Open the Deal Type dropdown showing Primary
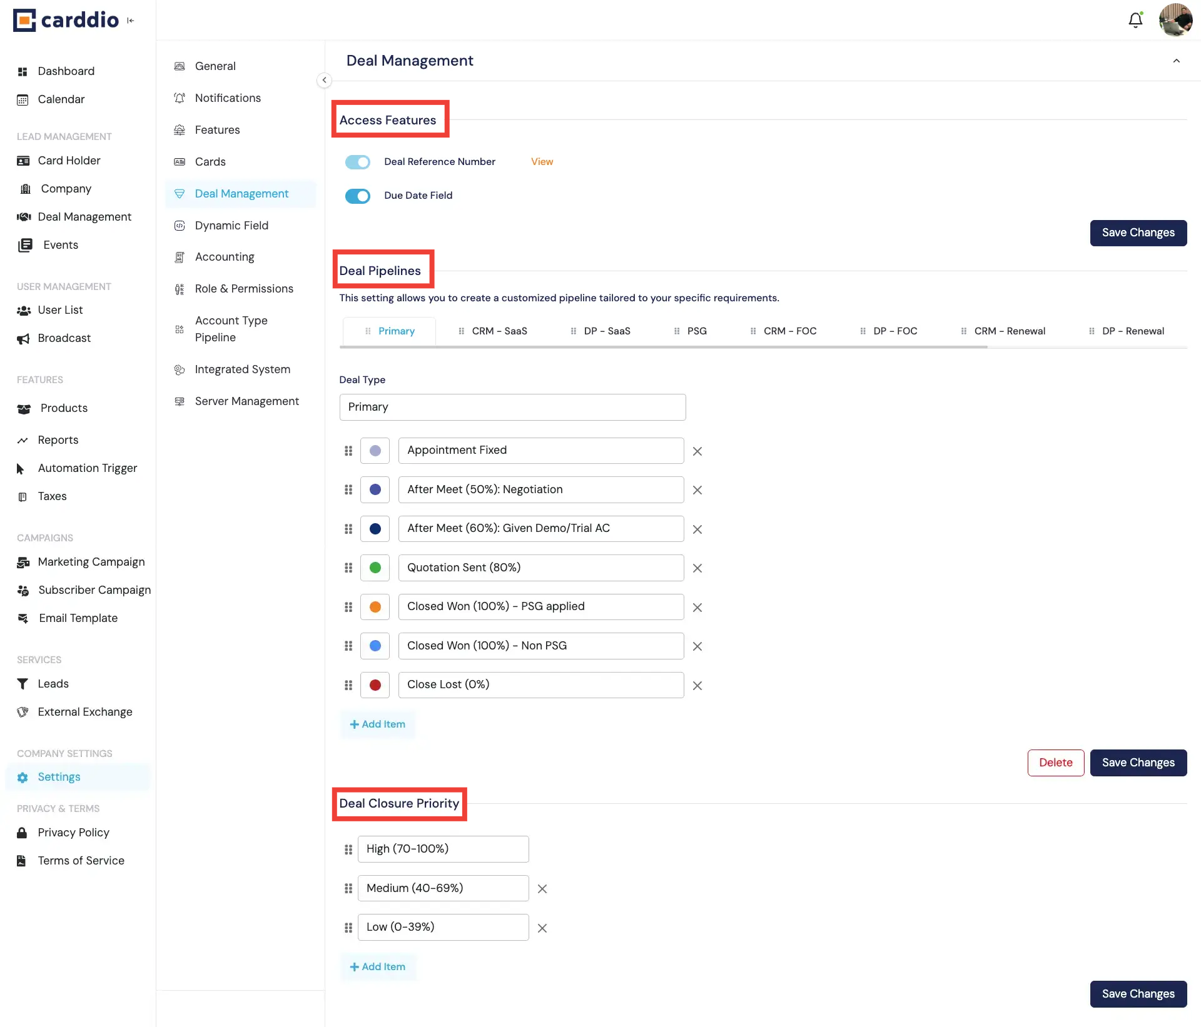 click(512, 407)
